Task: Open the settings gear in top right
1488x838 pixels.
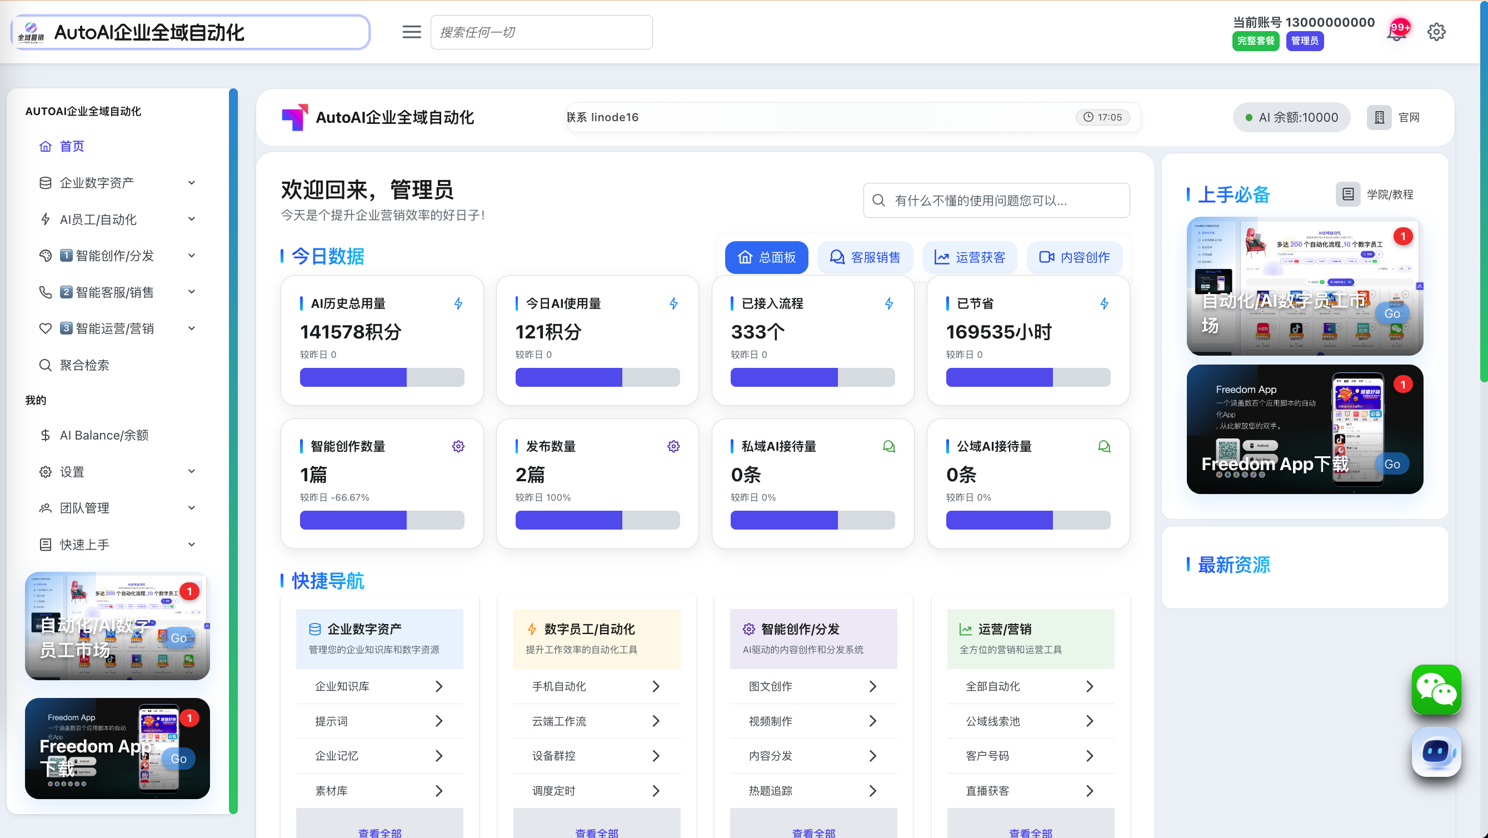Action: point(1436,32)
